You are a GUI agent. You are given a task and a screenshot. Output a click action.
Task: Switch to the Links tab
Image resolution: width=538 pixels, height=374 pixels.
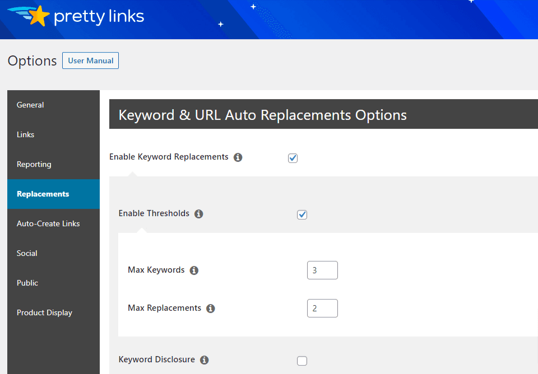26,134
